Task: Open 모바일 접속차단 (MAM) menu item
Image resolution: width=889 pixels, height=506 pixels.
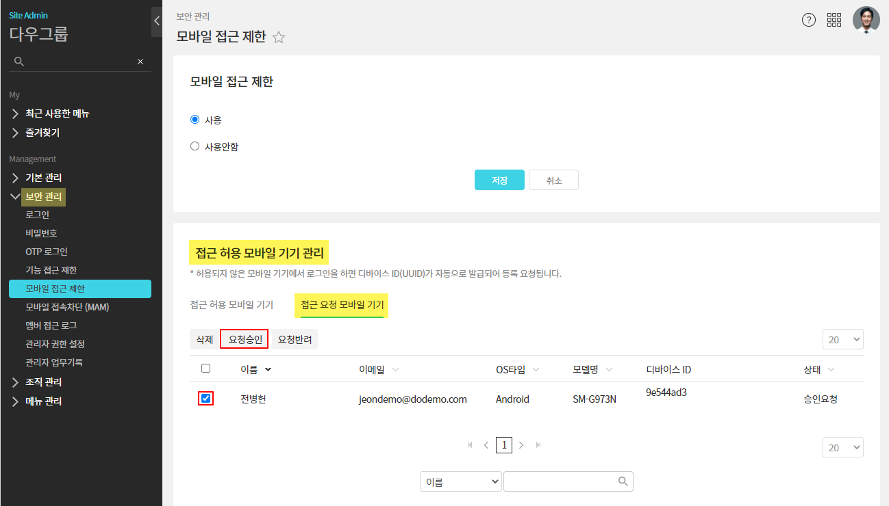Action: pyautogui.click(x=67, y=307)
